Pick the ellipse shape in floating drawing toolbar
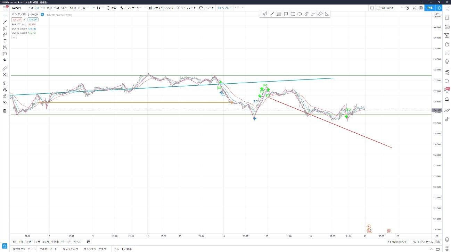The width and height of the screenshot is (451, 252). [x=299, y=14]
